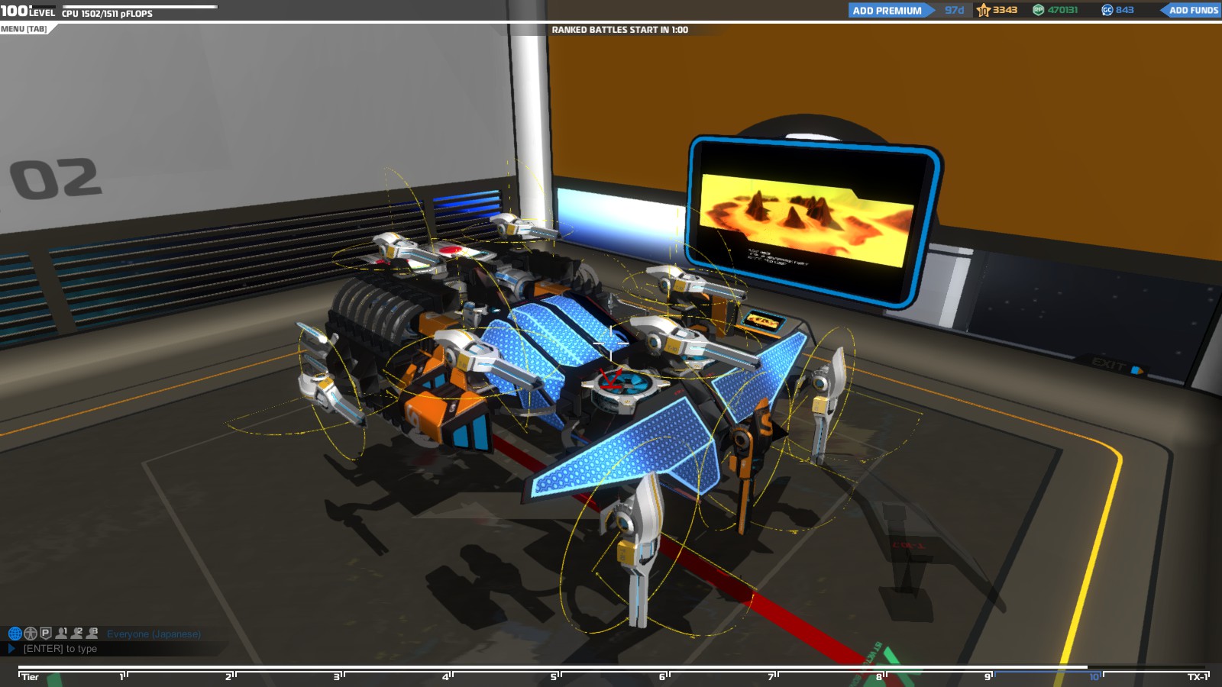
Task: Select the platoon figure chat channel icon
Action: (x=31, y=634)
